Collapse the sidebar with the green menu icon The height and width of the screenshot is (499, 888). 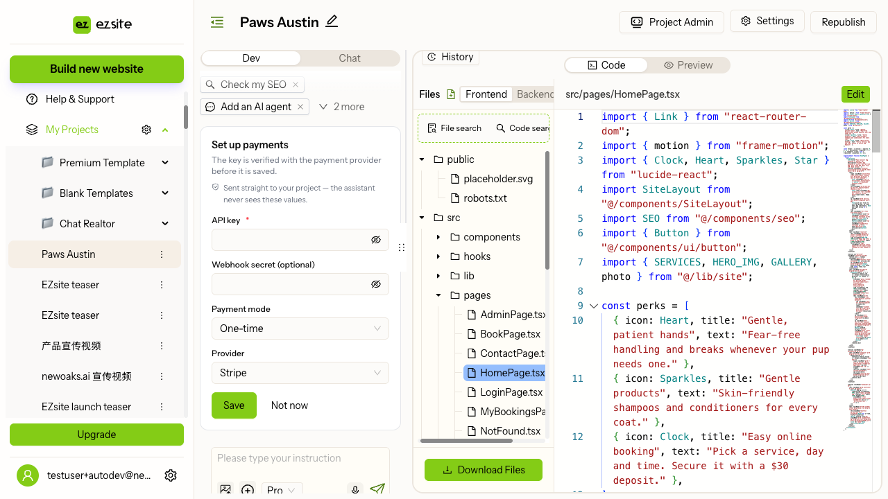click(x=217, y=22)
